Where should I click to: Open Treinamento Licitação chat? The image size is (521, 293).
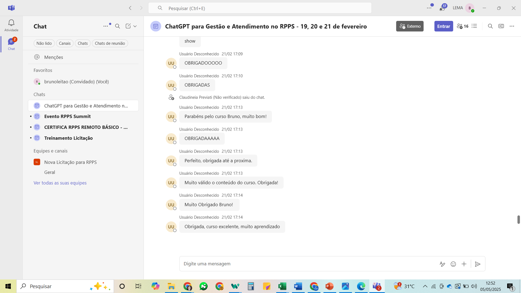83,138
